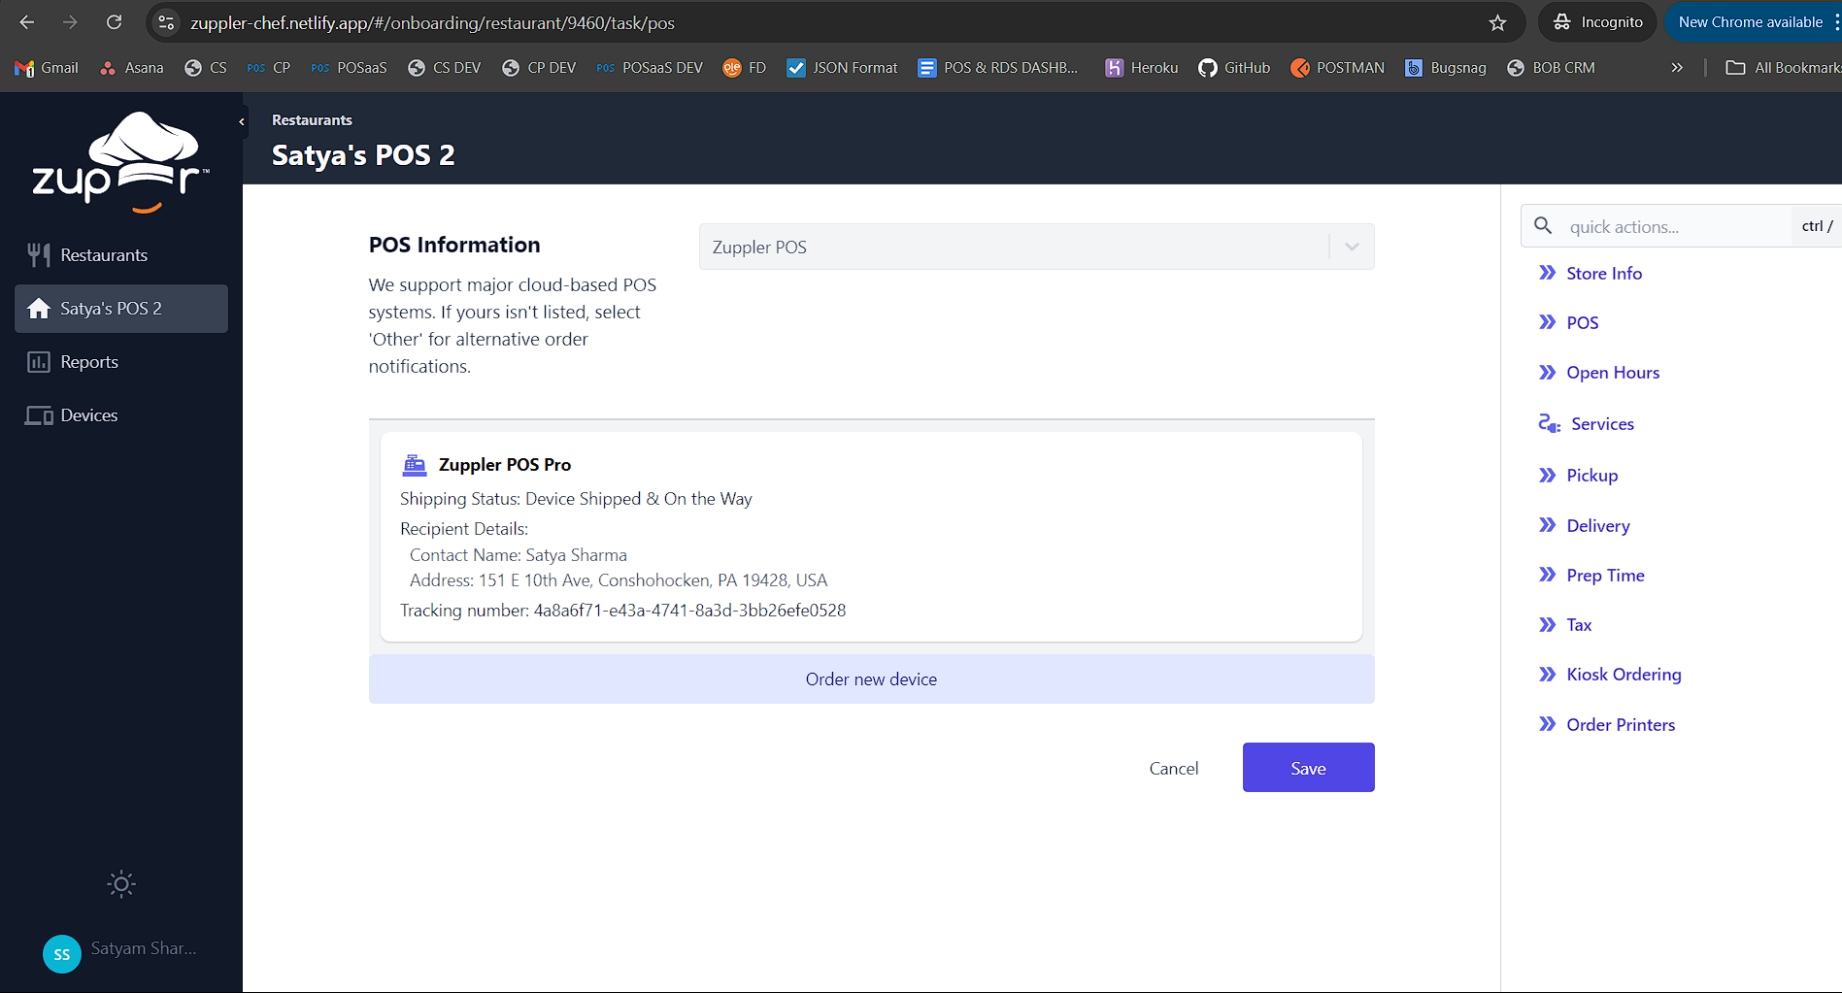Open BOB CRM bookmark
Viewport: 1842px width, 993px height.
click(1551, 68)
